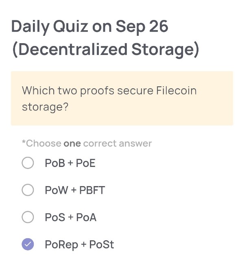Click the word "Filecoin" in the question
The height and width of the screenshot is (272, 244).
[x=176, y=90]
